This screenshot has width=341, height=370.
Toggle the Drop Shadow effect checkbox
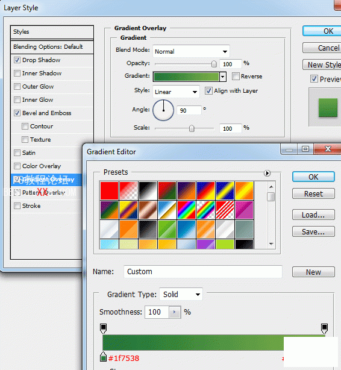[17, 60]
